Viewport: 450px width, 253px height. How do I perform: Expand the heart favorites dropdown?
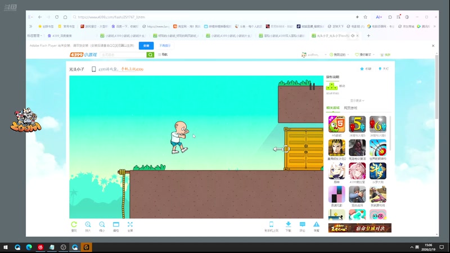tap(364, 55)
